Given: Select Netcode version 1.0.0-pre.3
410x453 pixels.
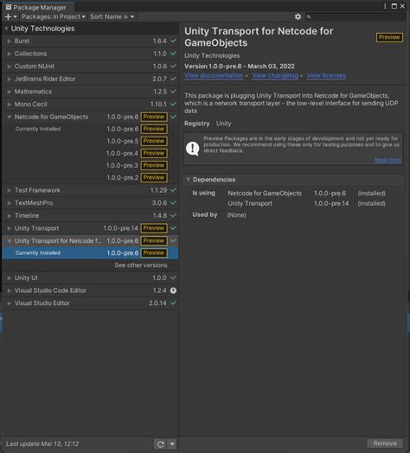Looking at the screenshot, I should coord(90,165).
